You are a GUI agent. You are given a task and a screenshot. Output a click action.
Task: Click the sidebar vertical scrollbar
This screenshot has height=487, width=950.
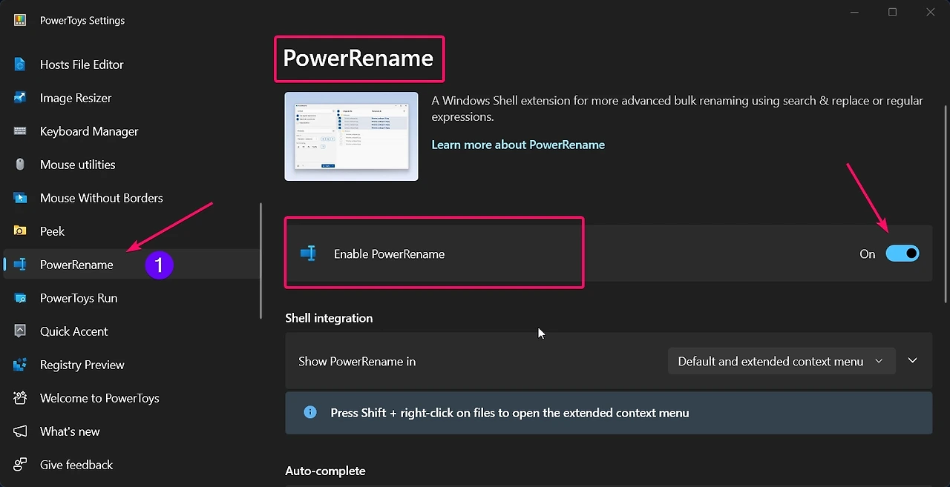[x=261, y=261]
